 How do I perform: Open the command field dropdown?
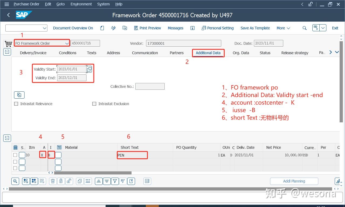[44, 28]
